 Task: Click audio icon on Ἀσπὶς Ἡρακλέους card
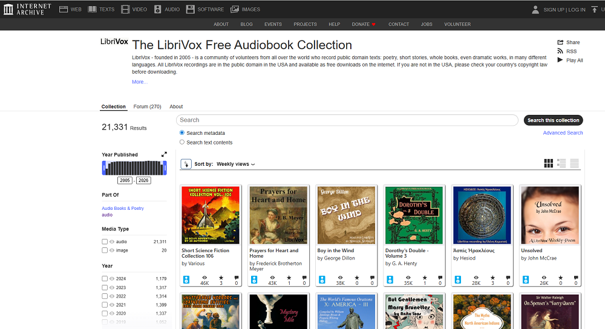(458, 279)
